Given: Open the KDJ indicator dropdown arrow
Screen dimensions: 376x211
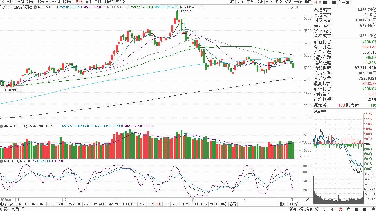Looking at the screenshot, I should point(2,161).
